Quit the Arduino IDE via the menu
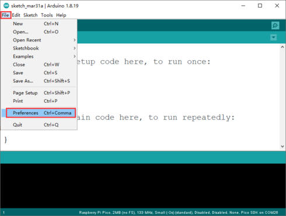 tap(39, 125)
